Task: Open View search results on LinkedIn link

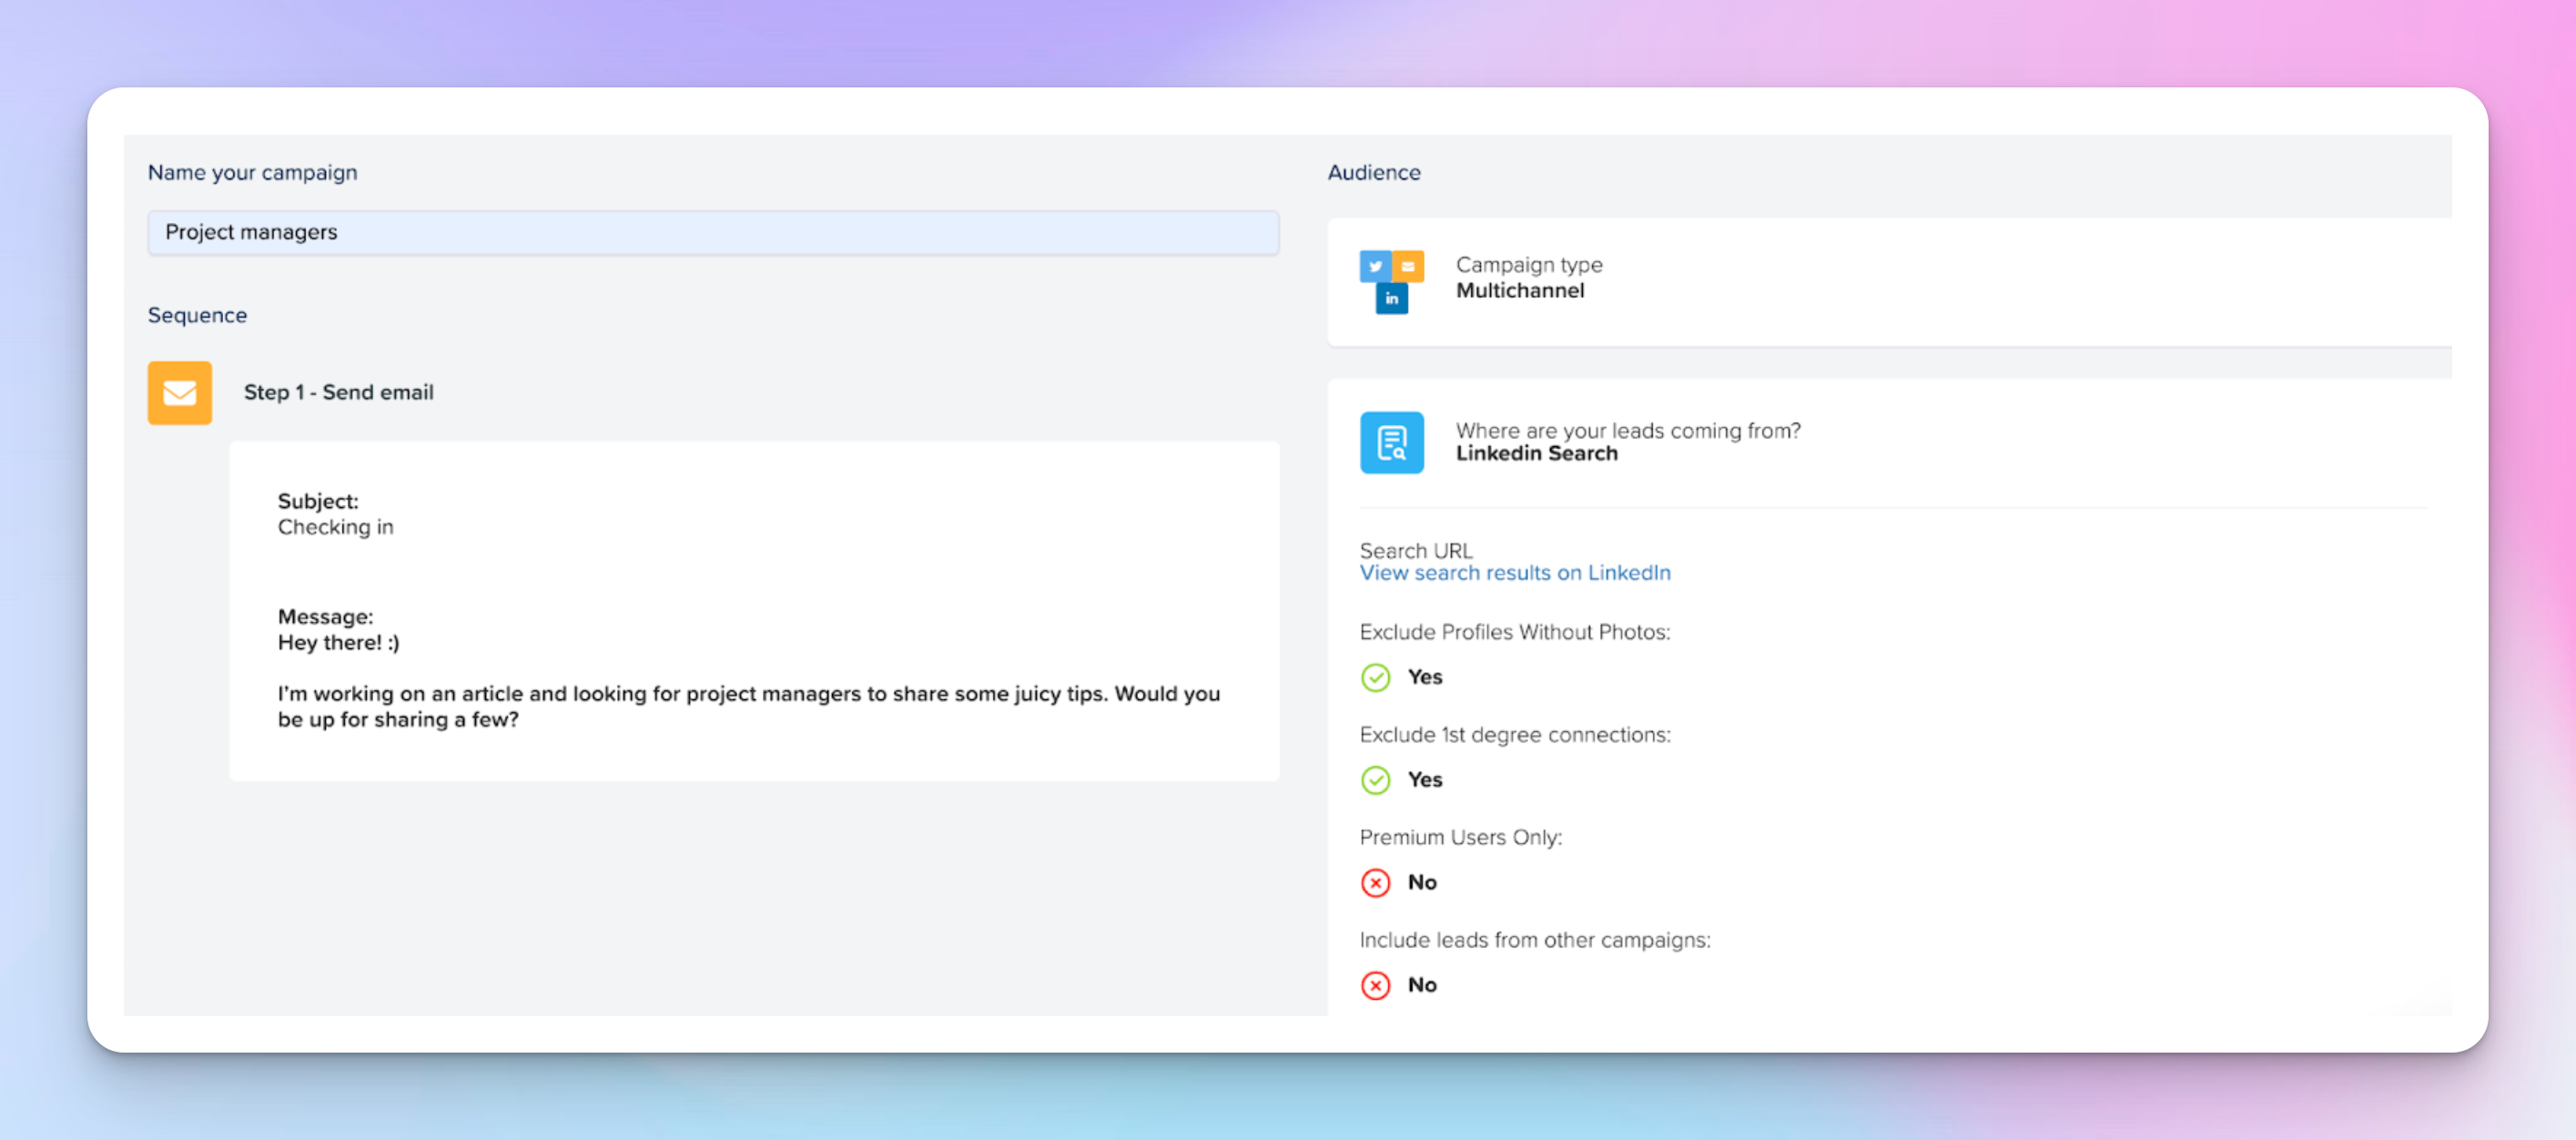Action: coord(1514,573)
